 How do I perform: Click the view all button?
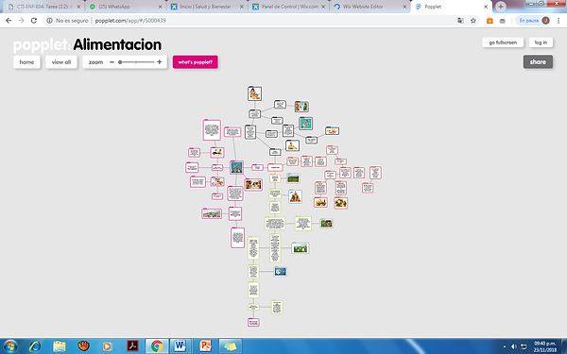pos(61,62)
